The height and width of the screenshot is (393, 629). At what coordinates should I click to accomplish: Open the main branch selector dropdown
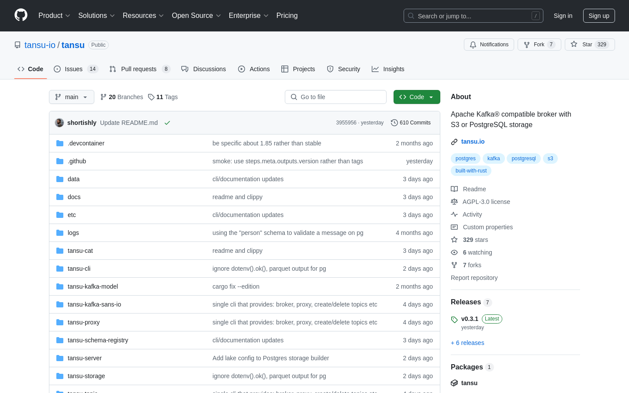72,97
